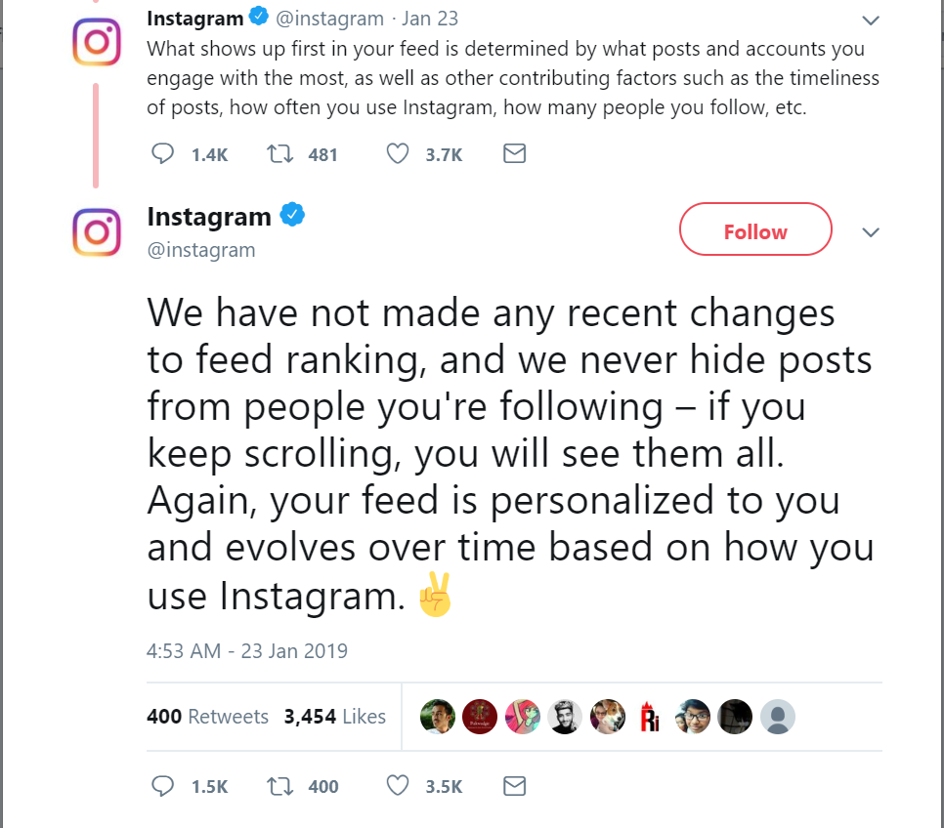The height and width of the screenshot is (828, 944).
Task: Reply to the top Instagram tweet
Action: pos(163,153)
